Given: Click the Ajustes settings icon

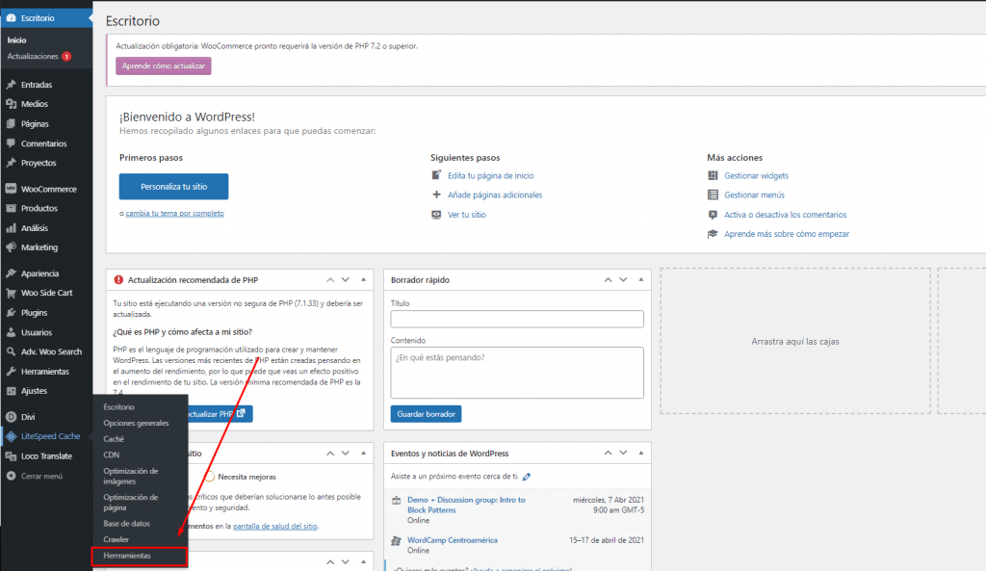Looking at the screenshot, I should point(12,391).
